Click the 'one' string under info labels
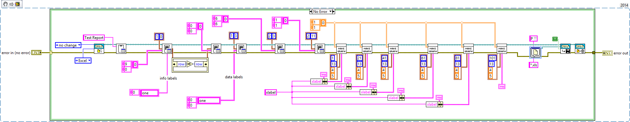 pyautogui.click(x=149, y=93)
